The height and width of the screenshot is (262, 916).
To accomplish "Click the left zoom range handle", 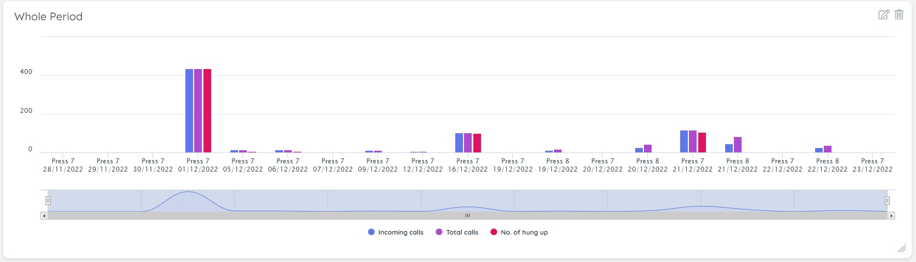I will [48, 201].
